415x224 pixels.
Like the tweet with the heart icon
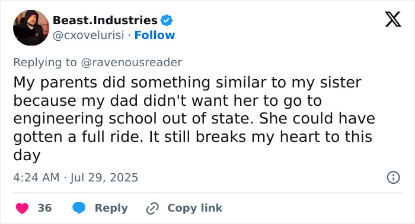[x=23, y=208]
